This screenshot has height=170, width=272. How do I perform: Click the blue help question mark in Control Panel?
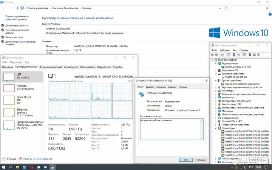270,14
